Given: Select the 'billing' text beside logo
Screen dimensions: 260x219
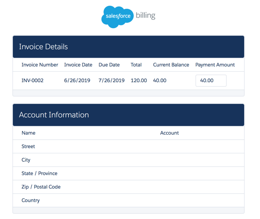Looking at the screenshot, I should (x=145, y=15).
